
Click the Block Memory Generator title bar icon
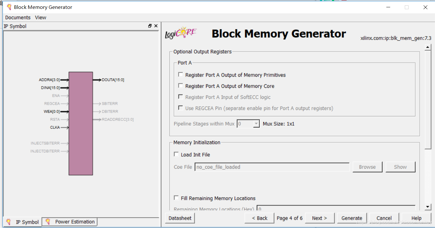(x=9, y=7)
